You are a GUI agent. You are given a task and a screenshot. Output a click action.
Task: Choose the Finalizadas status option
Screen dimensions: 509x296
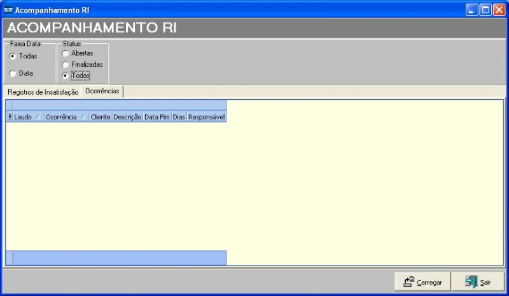[65, 65]
